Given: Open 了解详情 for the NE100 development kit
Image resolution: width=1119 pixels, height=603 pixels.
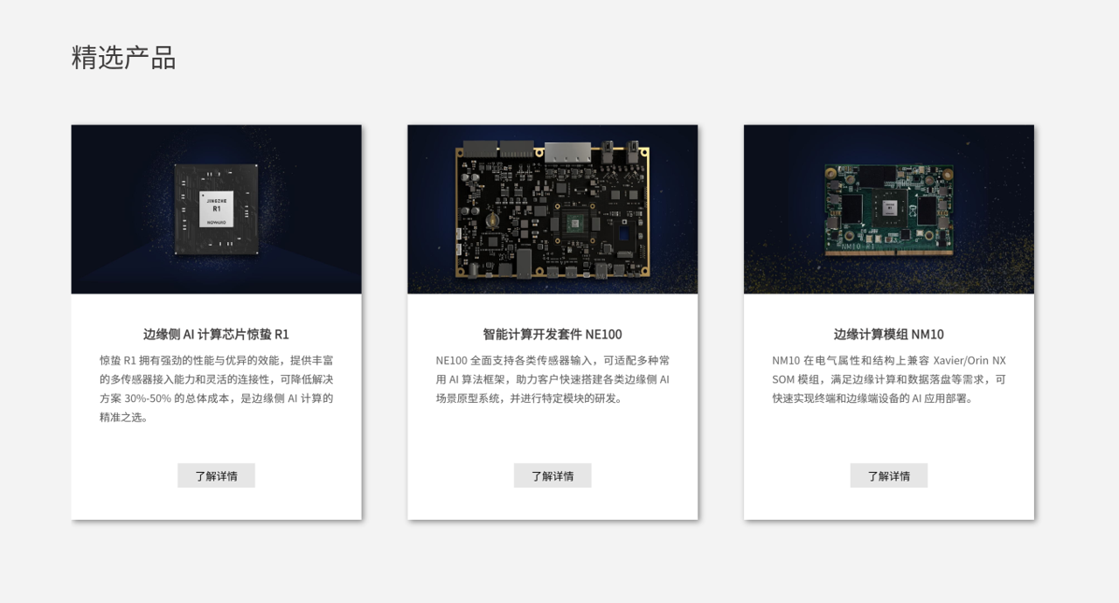Looking at the screenshot, I should pyautogui.click(x=553, y=475).
